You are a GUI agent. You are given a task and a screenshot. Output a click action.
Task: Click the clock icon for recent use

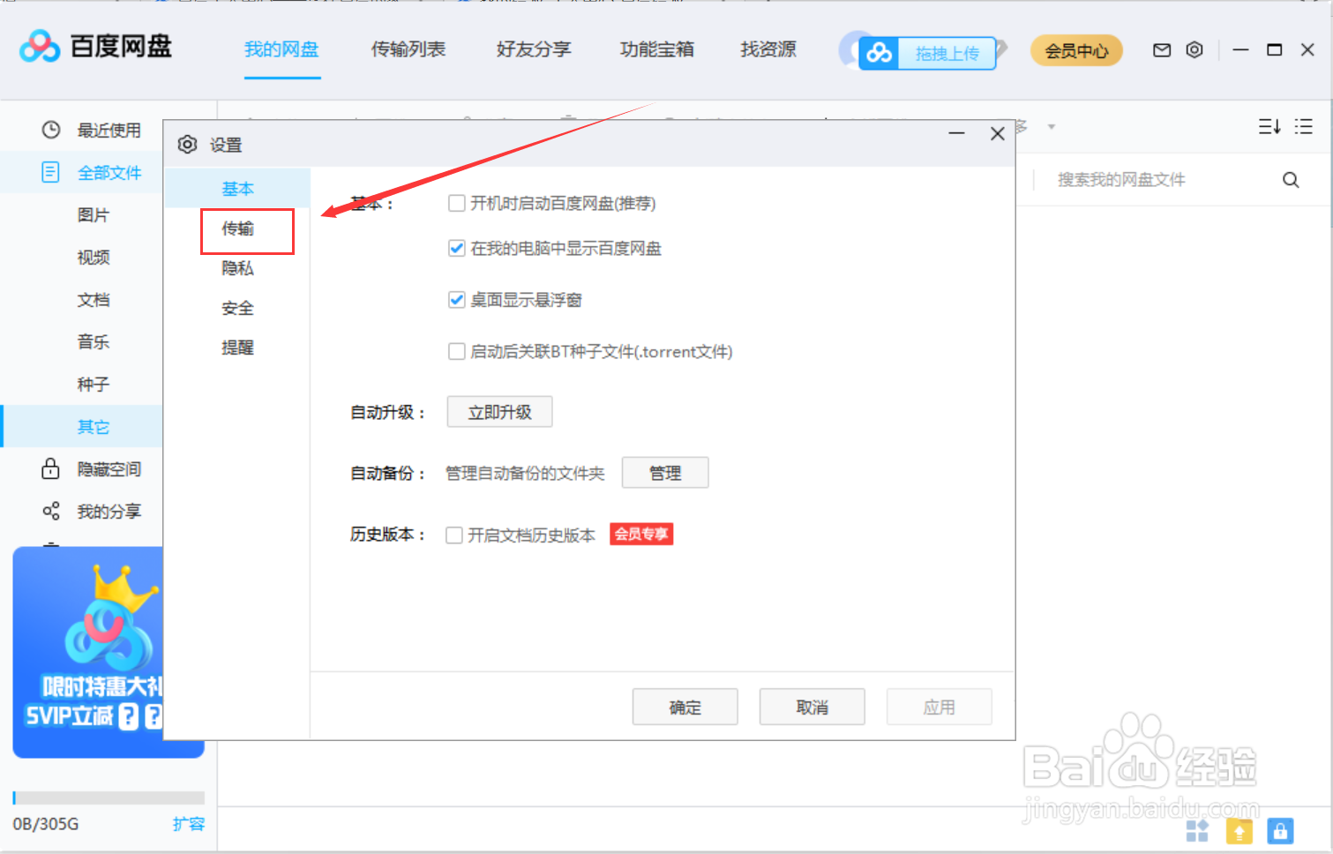point(51,130)
